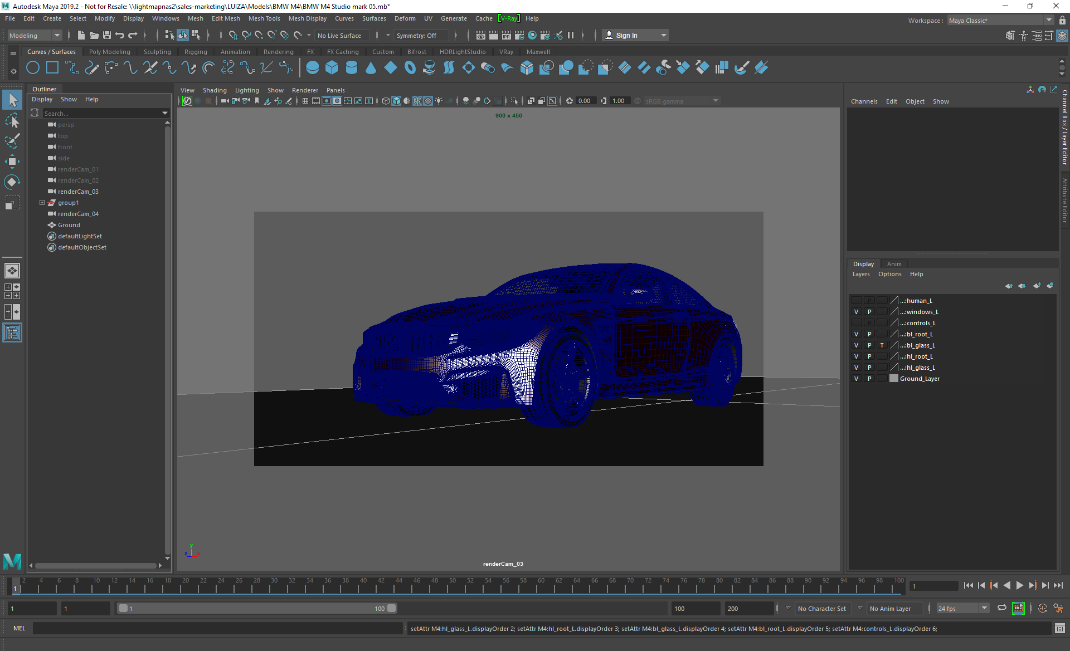
Task: Expand the group1 node in Outliner
Action: 42,203
